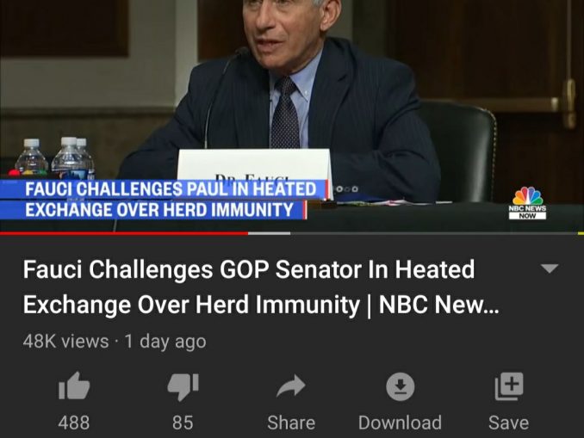Tap the Share arrow icon
The width and height of the screenshot is (584, 438).
291,386
